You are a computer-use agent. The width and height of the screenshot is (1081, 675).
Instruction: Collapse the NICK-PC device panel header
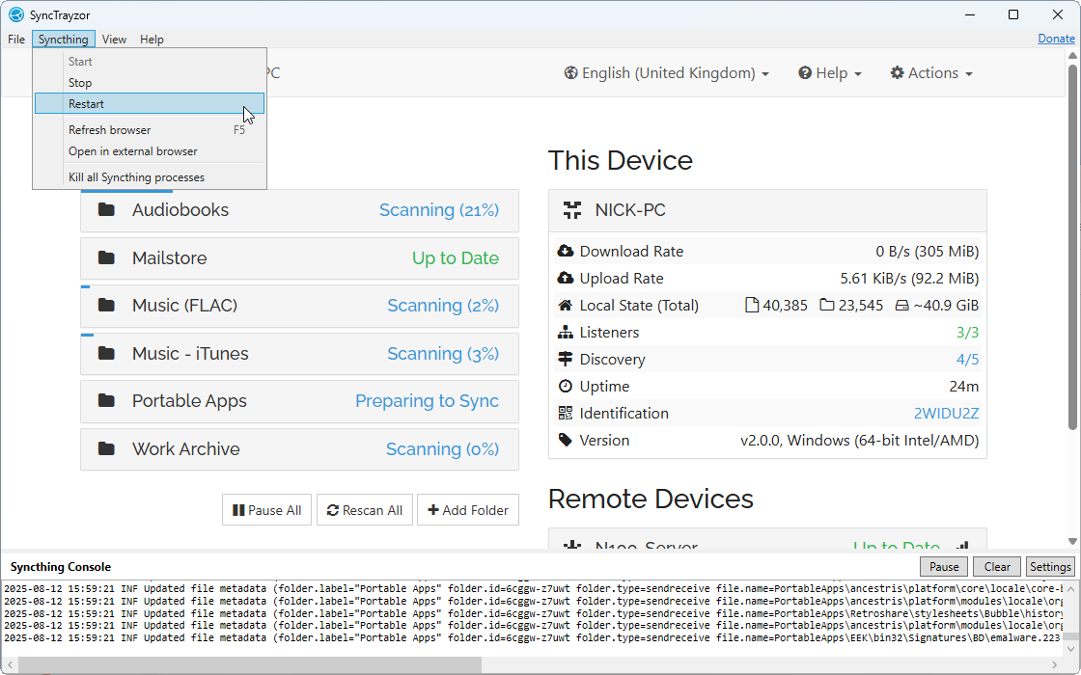point(767,211)
